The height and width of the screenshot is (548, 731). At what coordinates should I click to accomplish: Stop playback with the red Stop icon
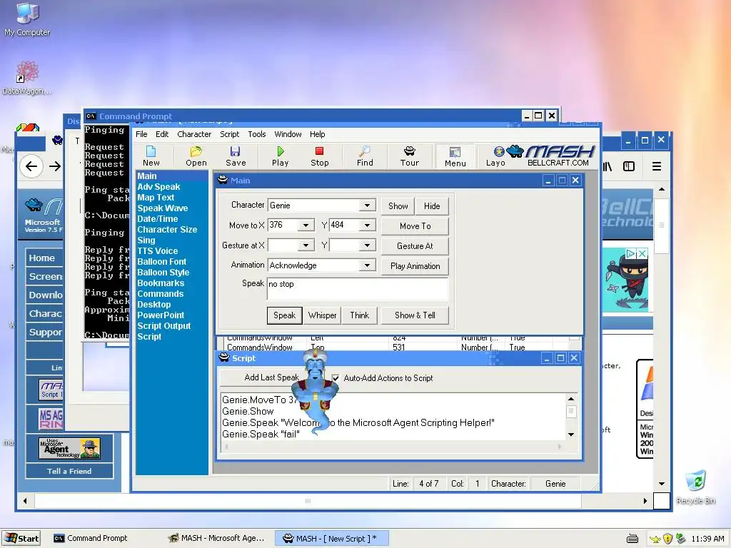[319, 156]
